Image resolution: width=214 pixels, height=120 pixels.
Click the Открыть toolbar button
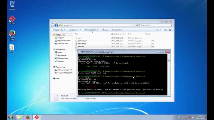click(x=74, y=30)
